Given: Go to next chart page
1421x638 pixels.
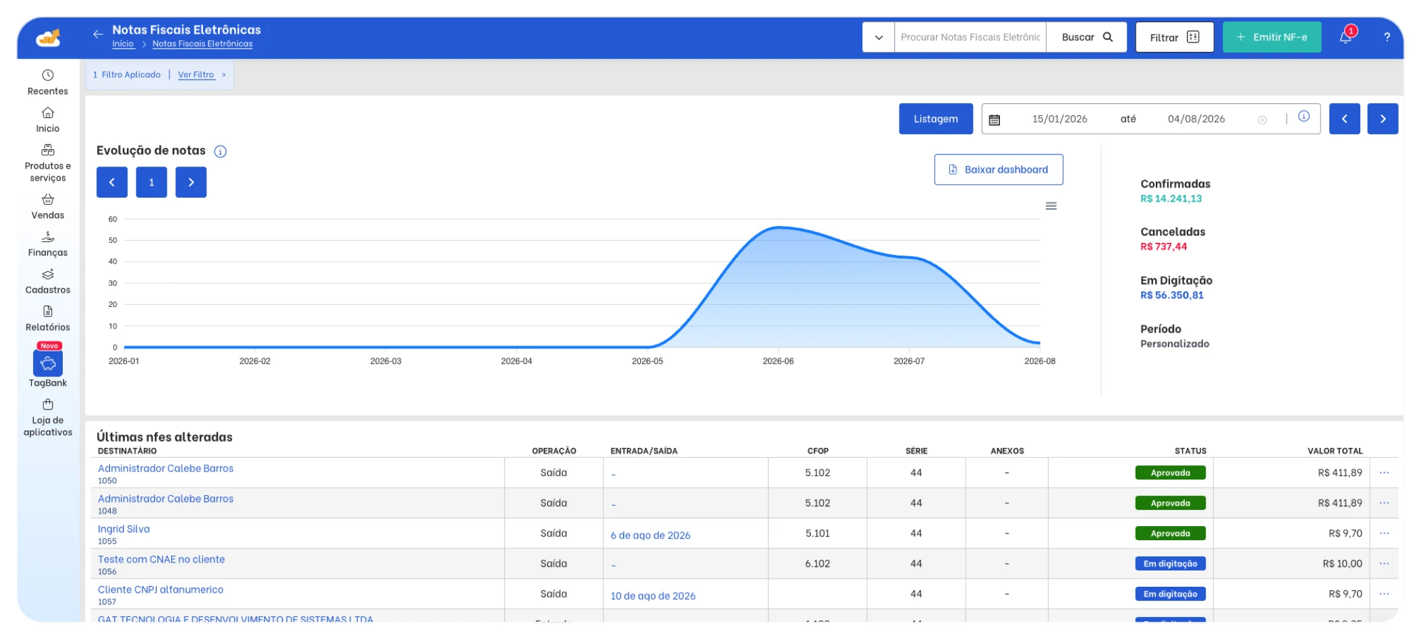Looking at the screenshot, I should click(191, 182).
